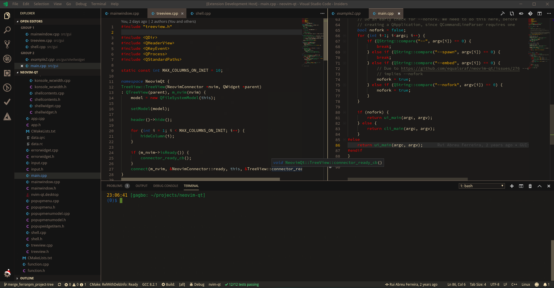554x288 pixels.
Task: Open the checkmark view in activity bar
Action: [x=7, y=102]
